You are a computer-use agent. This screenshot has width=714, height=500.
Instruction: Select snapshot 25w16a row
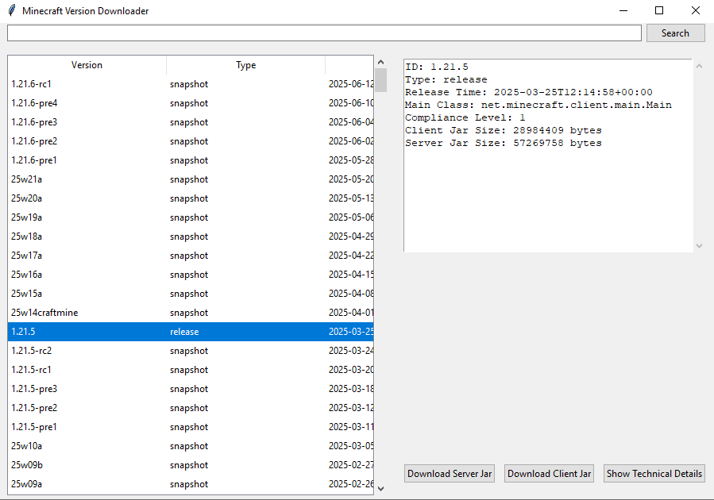(x=191, y=275)
